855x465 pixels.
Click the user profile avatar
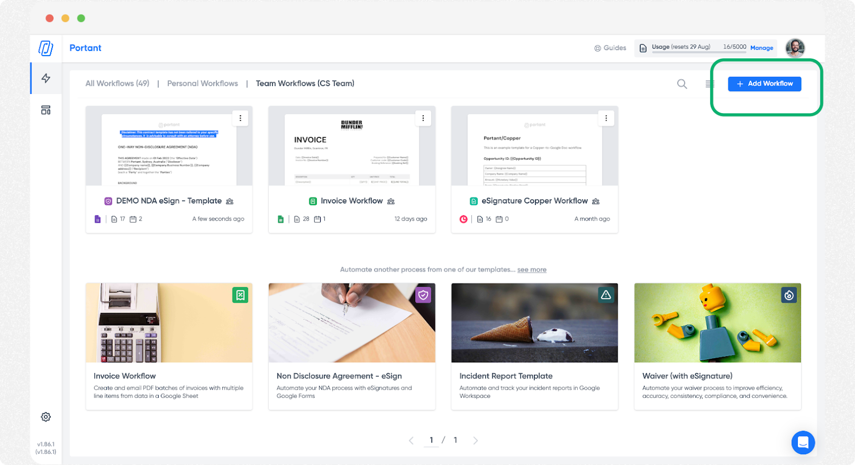coord(795,48)
